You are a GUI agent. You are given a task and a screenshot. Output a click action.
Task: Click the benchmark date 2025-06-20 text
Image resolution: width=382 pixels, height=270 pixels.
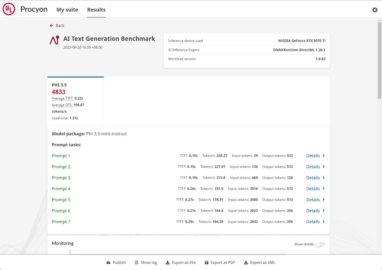coord(83,47)
